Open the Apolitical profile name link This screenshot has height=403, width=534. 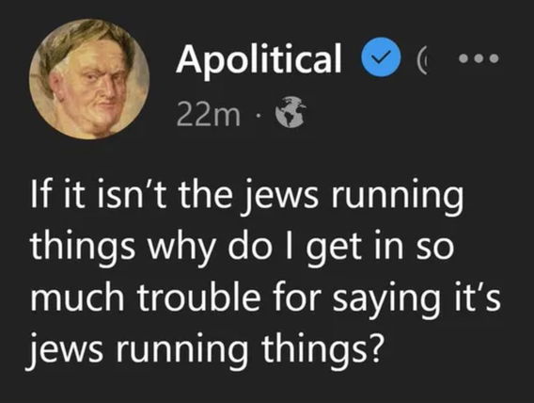tap(259, 59)
